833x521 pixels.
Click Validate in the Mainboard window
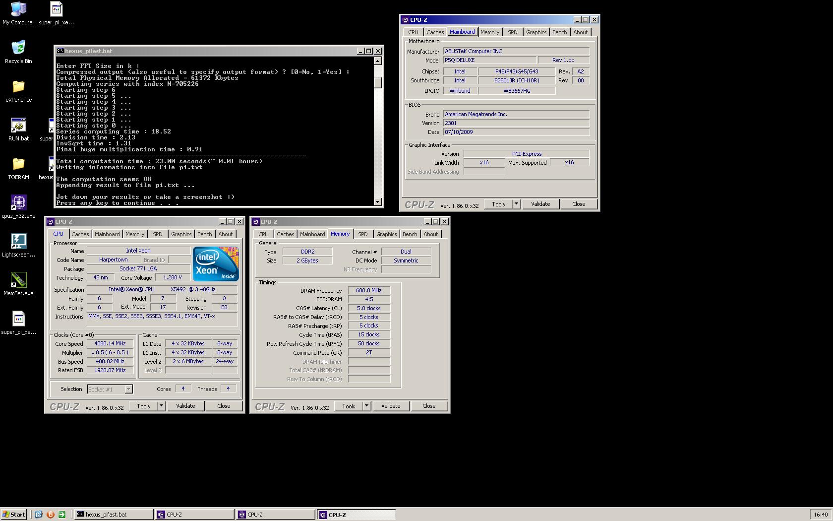(x=540, y=204)
